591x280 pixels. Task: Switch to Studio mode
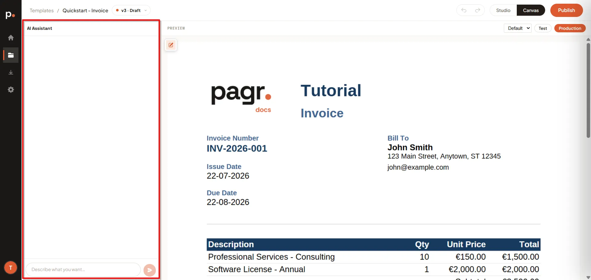coord(503,10)
